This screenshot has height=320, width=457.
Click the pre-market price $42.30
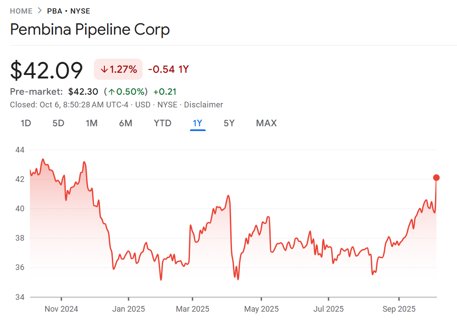click(83, 92)
